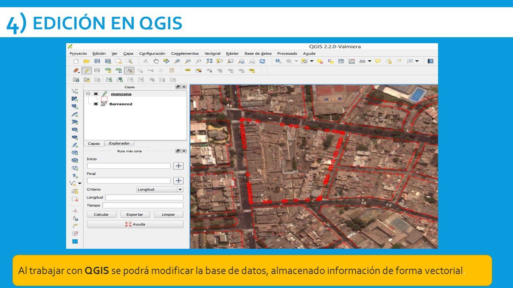The height and width of the screenshot is (288, 513).
Task: Click the Remove Layer sidebar icon
Action: tap(75, 199)
